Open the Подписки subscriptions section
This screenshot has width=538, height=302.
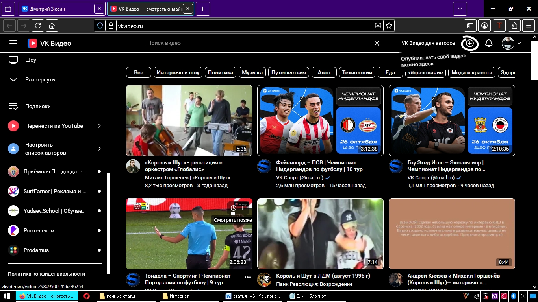38,106
